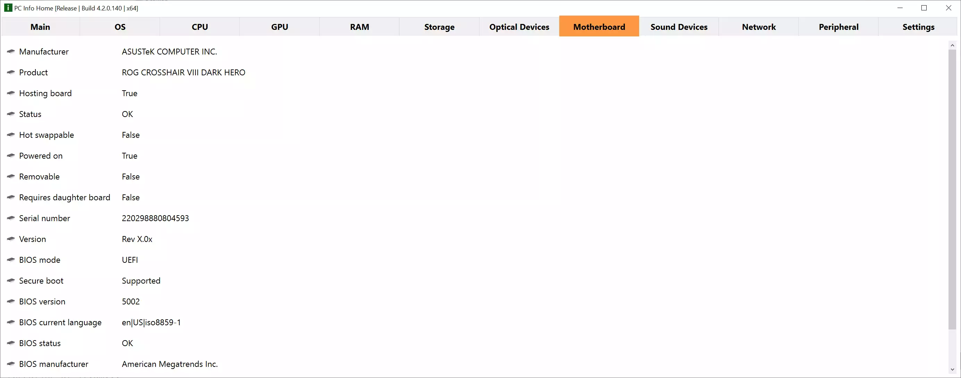The image size is (961, 378).
Task: Click the chip icon beside Hosting board
Action: click(11, 93)
